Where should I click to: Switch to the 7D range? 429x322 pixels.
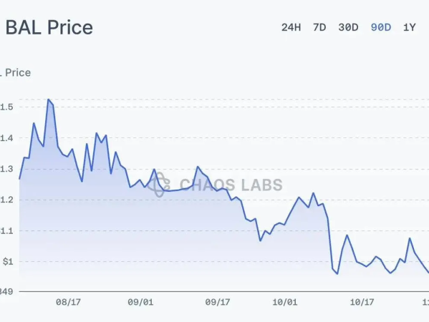point(319,27)
